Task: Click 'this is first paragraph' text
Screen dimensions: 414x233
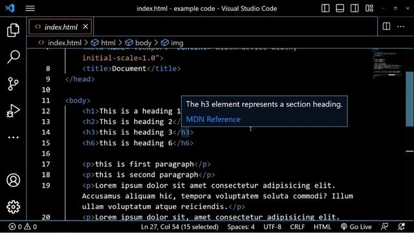Action: tap(144, 164)
